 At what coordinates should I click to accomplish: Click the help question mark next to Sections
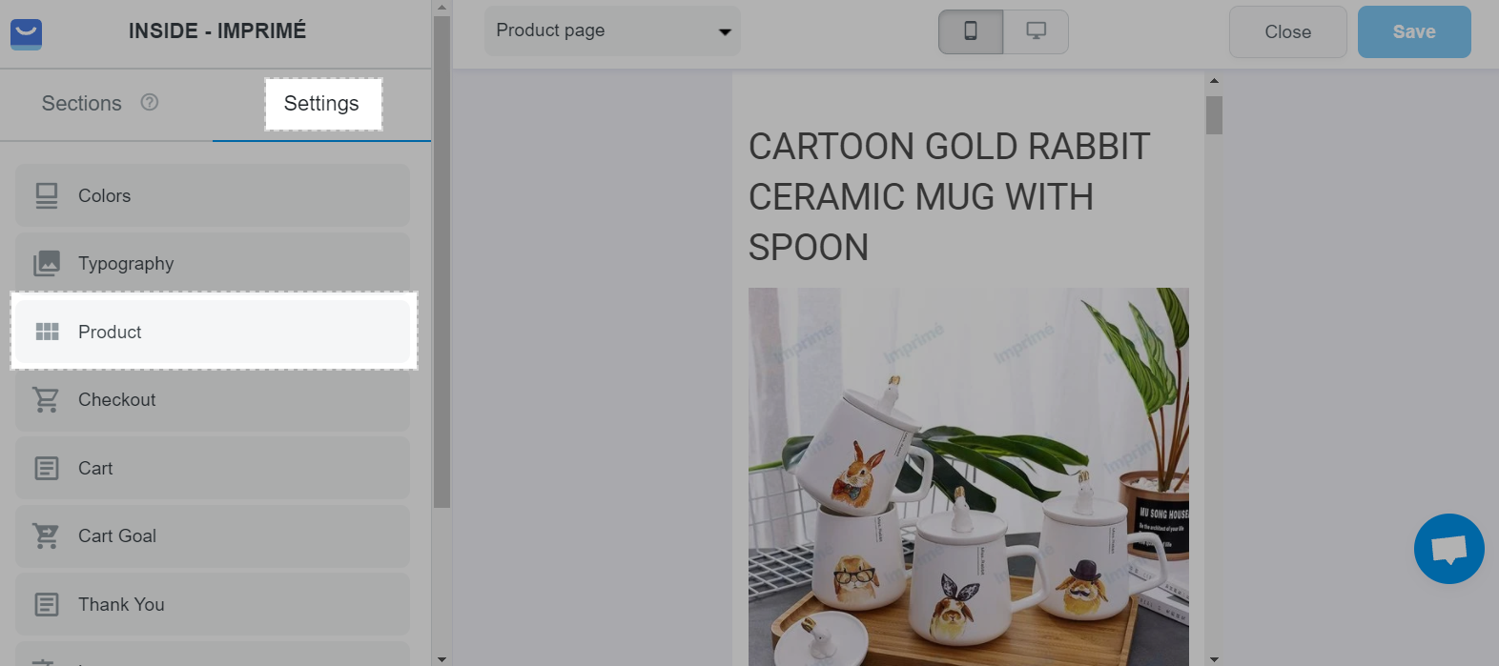point(150,102)
